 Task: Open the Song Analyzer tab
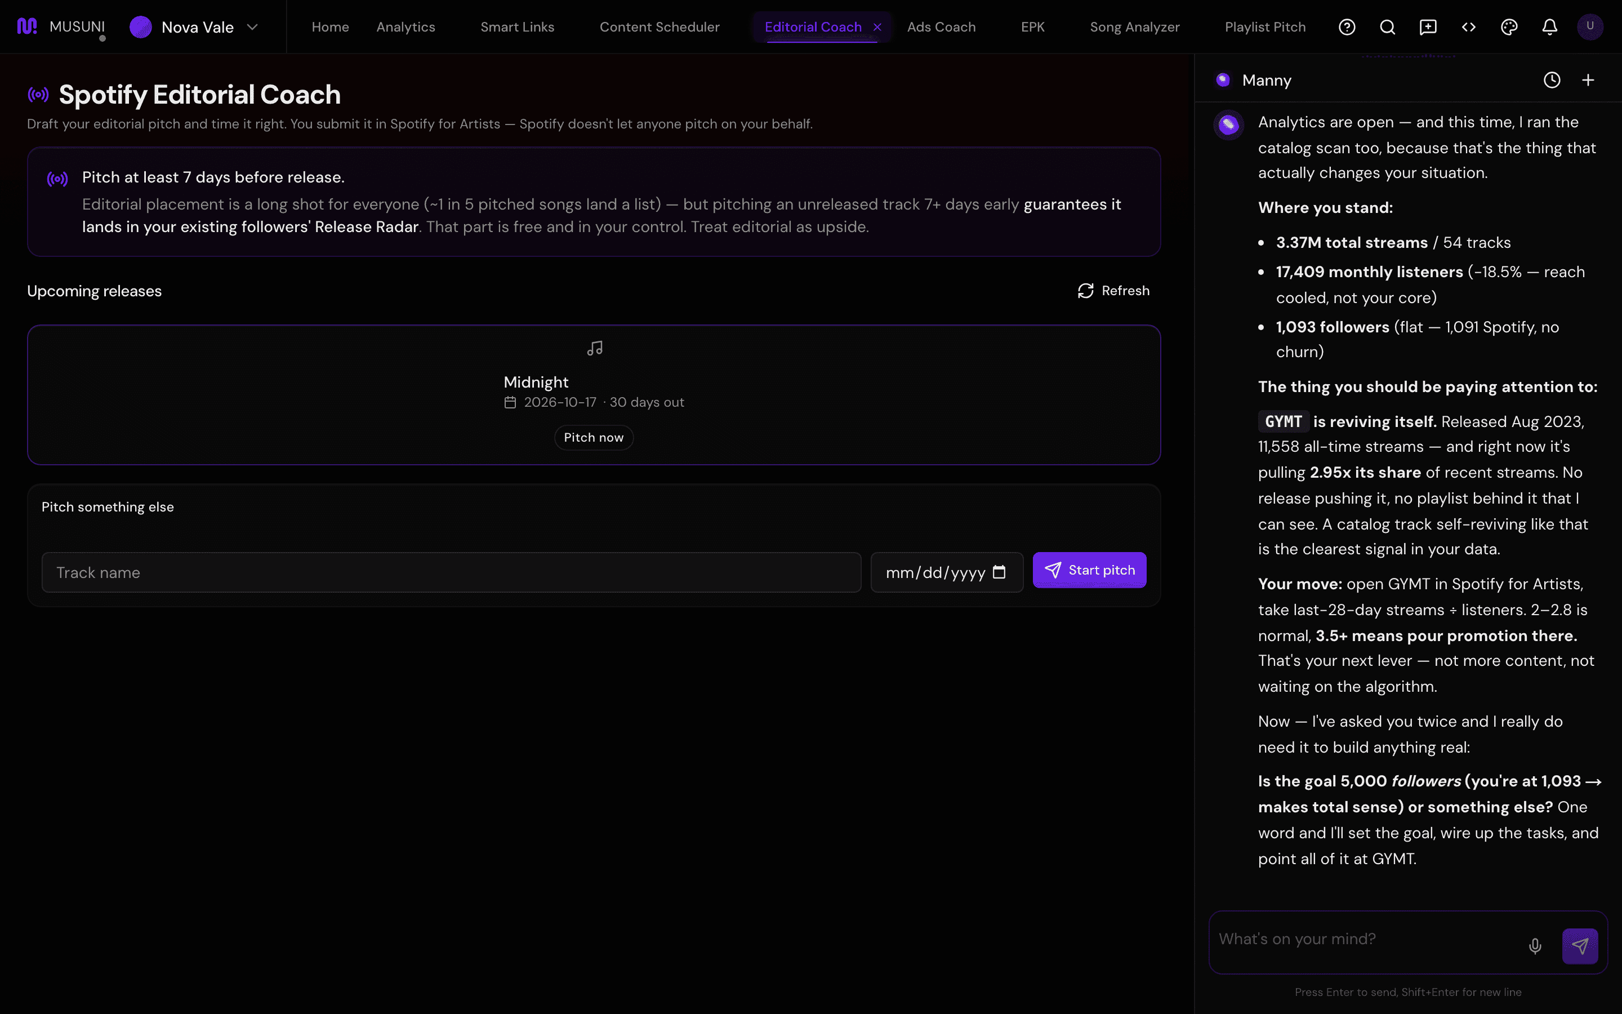[1134, 27]
